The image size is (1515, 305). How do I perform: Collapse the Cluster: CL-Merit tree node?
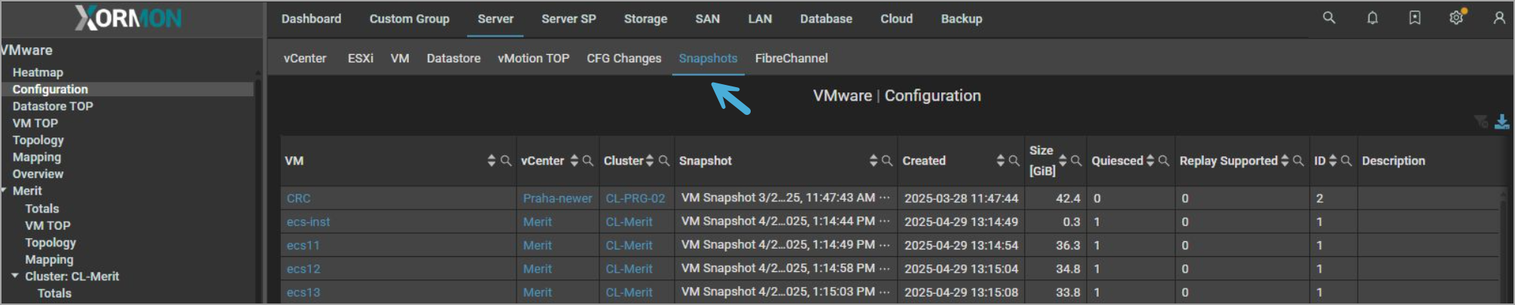[x=15, y=276]
